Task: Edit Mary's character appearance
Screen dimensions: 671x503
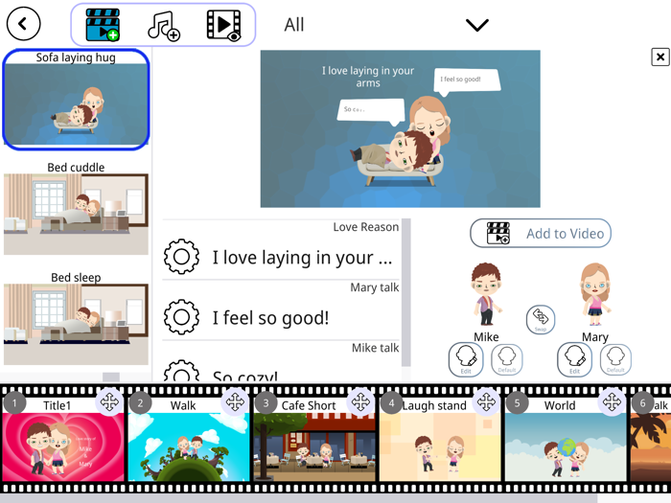Action: tap(575, 359)
